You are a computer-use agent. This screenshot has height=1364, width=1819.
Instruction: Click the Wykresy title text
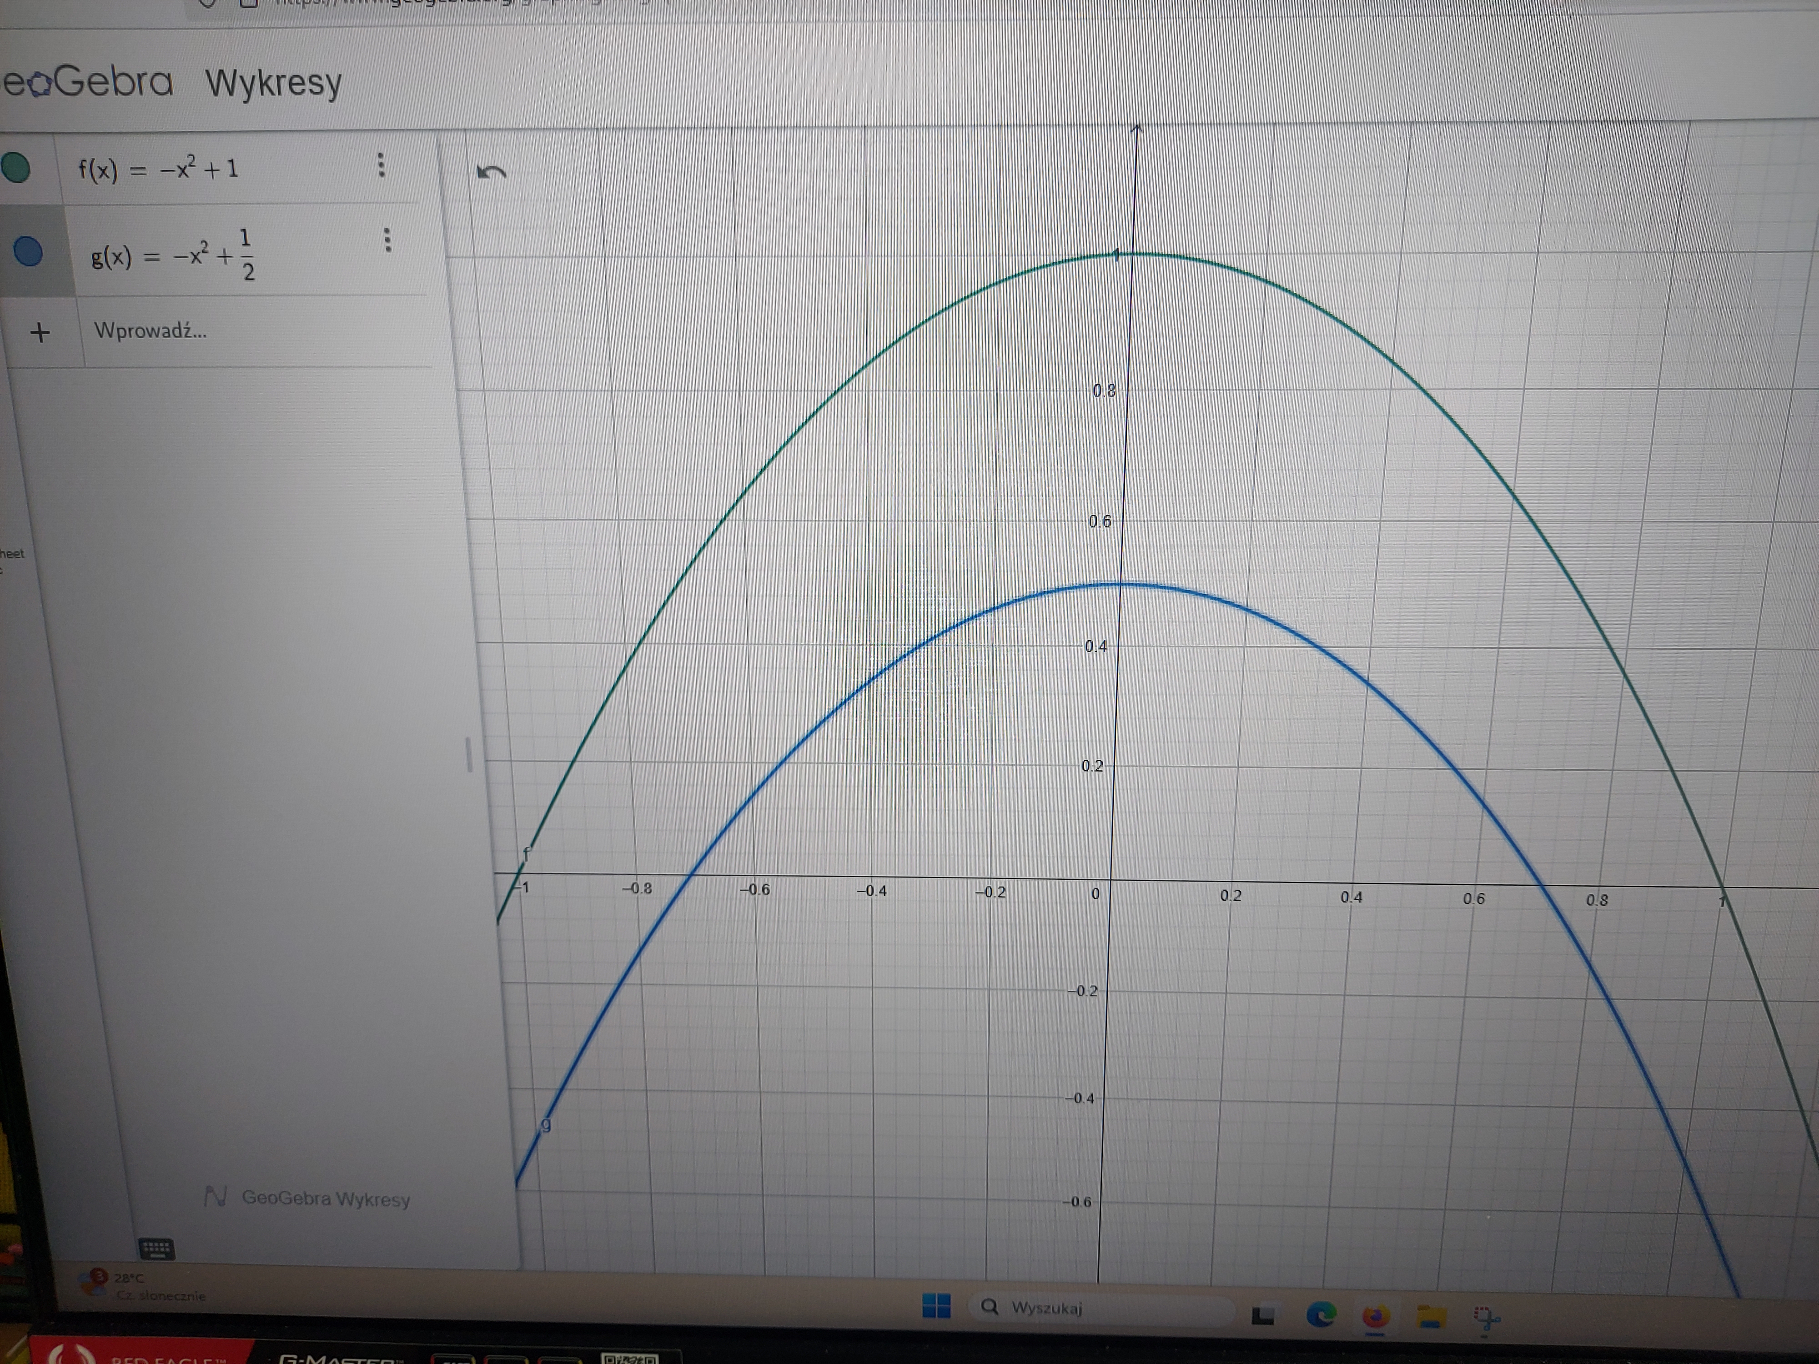point(273,83)
